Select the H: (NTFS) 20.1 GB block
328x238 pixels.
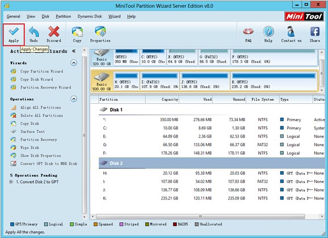tap(126, 81)
